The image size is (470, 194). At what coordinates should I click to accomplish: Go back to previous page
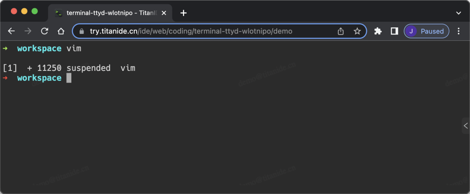coord(11,31)
